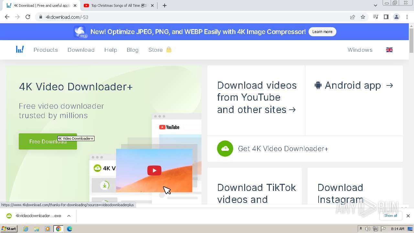Open Download Instagram card
Image resolution: width=414 pixels, height=233 pixels.
[355, 186]
